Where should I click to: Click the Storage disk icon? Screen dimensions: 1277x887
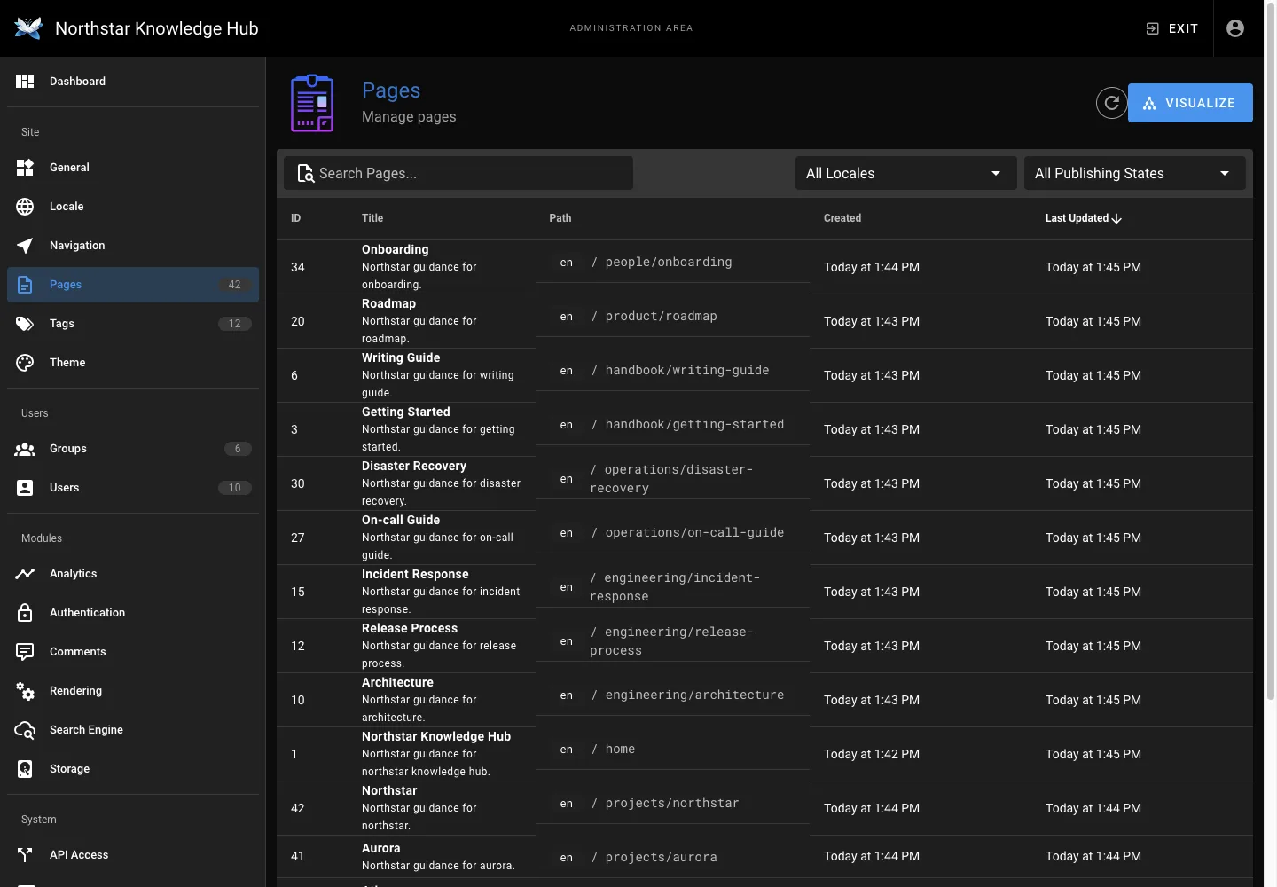[x=25, y=769]
